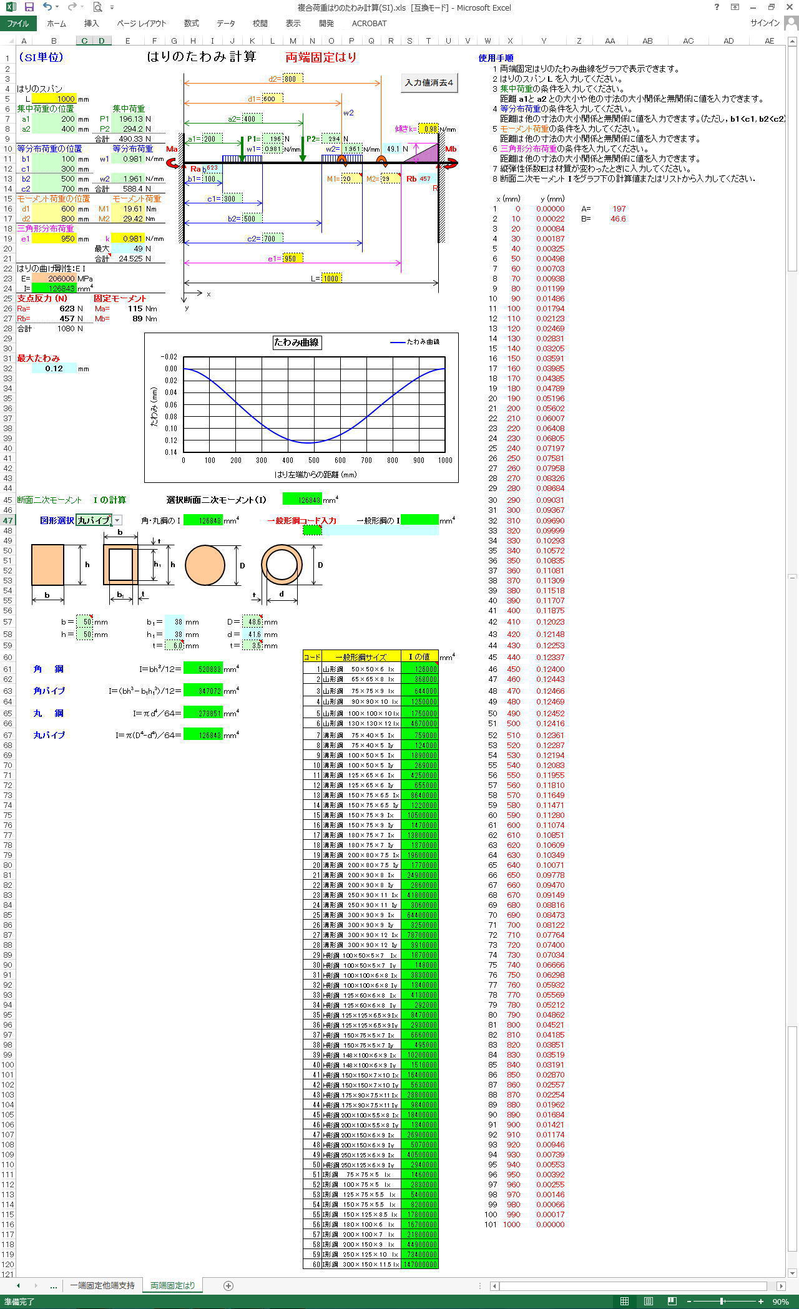The image size is (799, 1309).
Task: Select column Y header
Action: click(x=544, y=41)
